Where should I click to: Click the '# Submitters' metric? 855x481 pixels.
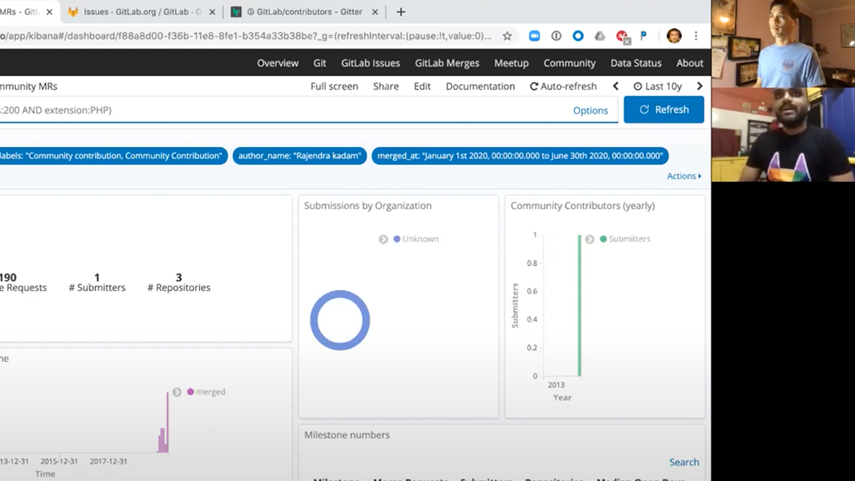pos(97,283)
